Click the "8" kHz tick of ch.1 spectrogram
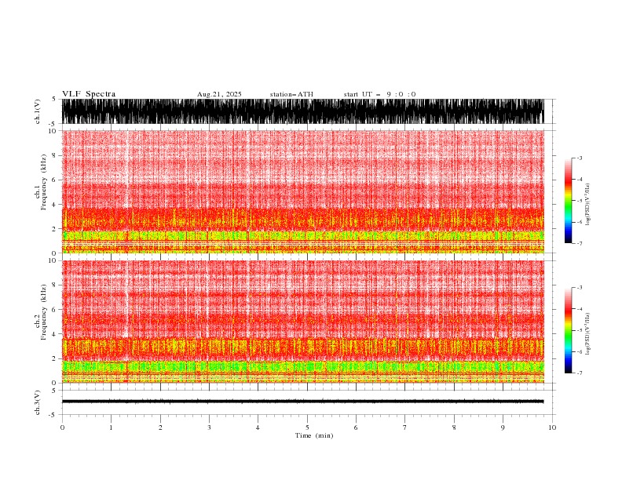The height and width of the screenshot is (480, 622). (54, 155)
